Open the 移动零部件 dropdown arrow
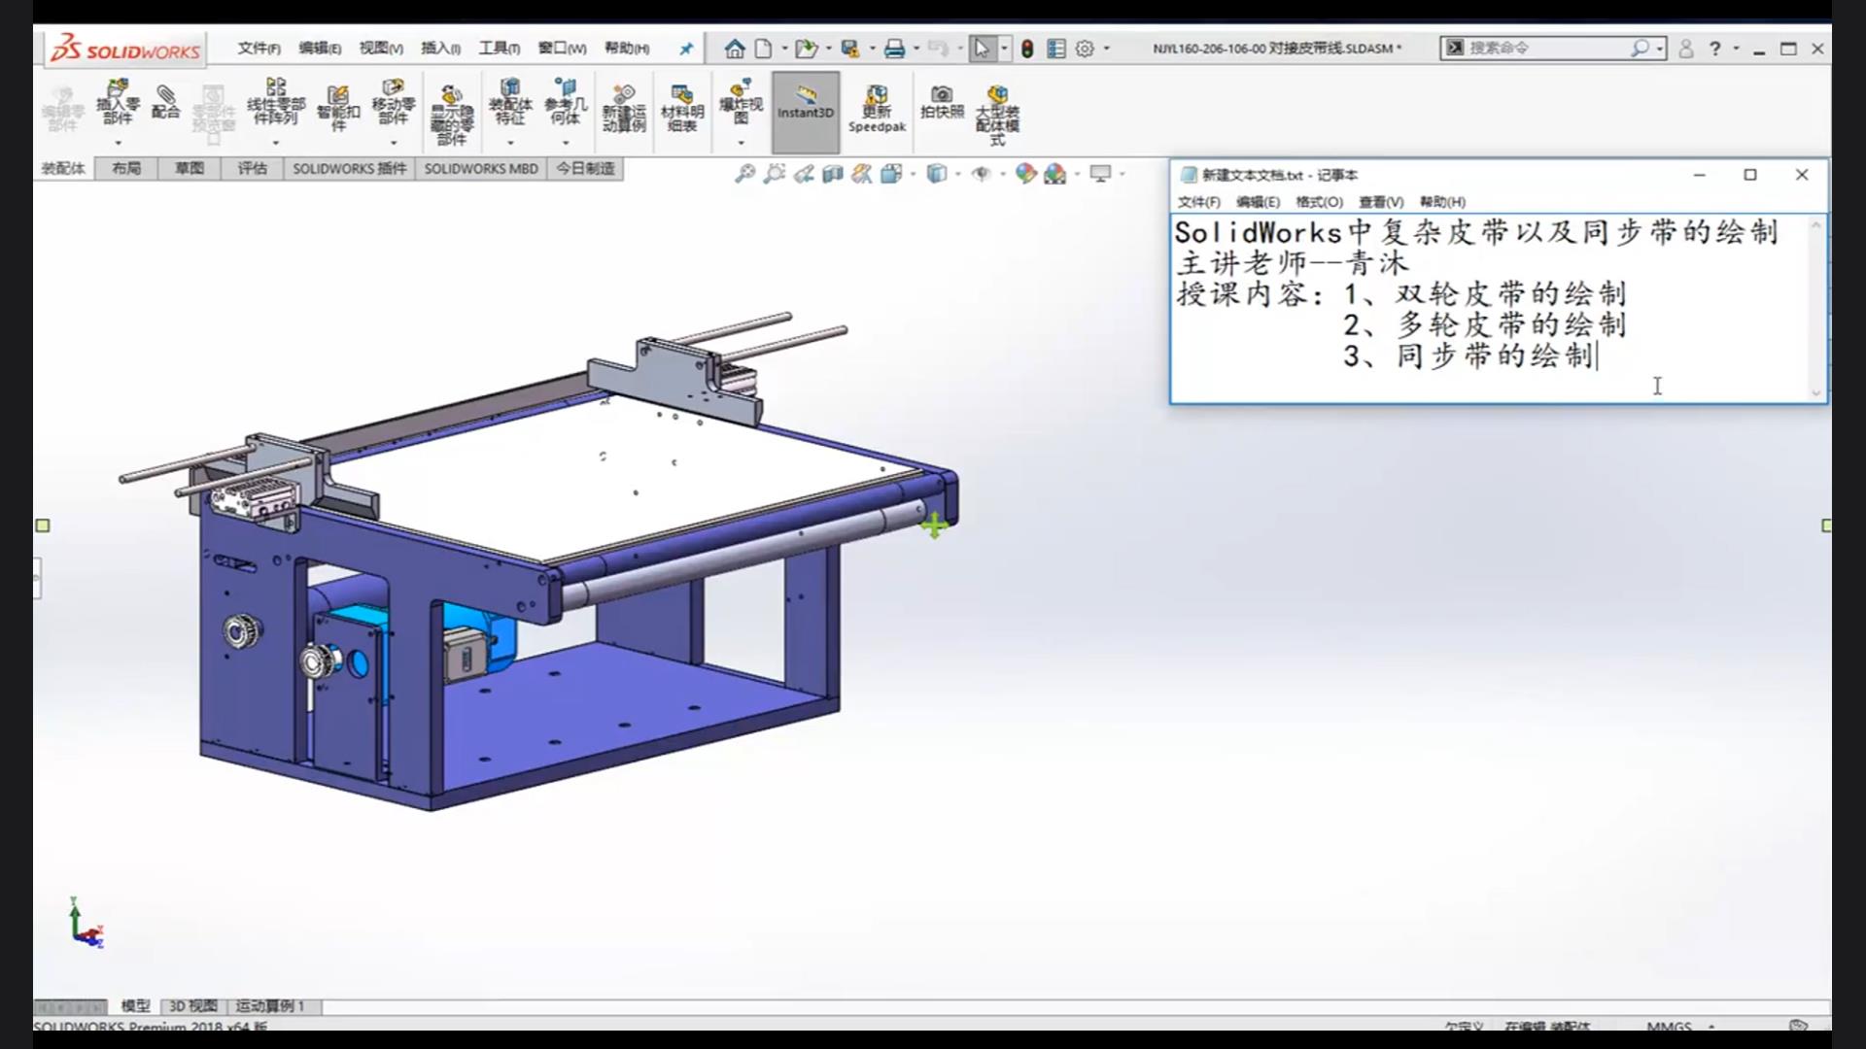This screenshot has width=1866, height=1049. pyautogui.click(x=393, y=144)
